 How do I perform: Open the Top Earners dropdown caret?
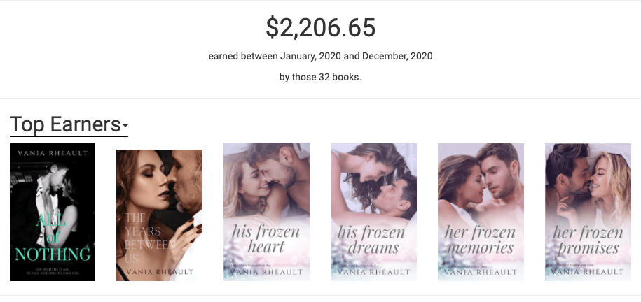[125, 126]
